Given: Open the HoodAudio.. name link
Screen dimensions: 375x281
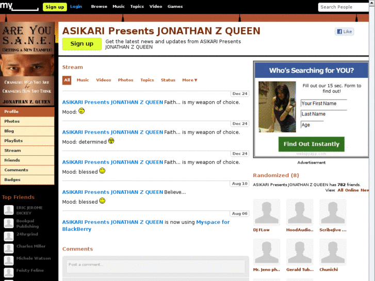Looking at the screenshot, I should pyautogui.click(x=300, y=230).
